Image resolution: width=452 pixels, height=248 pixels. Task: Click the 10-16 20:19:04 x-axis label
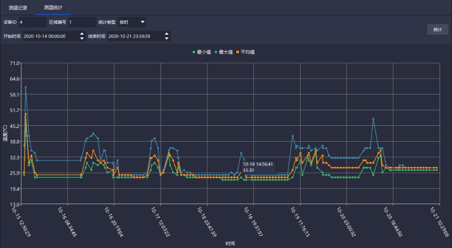pyautogui.click(x=113, y=222)
